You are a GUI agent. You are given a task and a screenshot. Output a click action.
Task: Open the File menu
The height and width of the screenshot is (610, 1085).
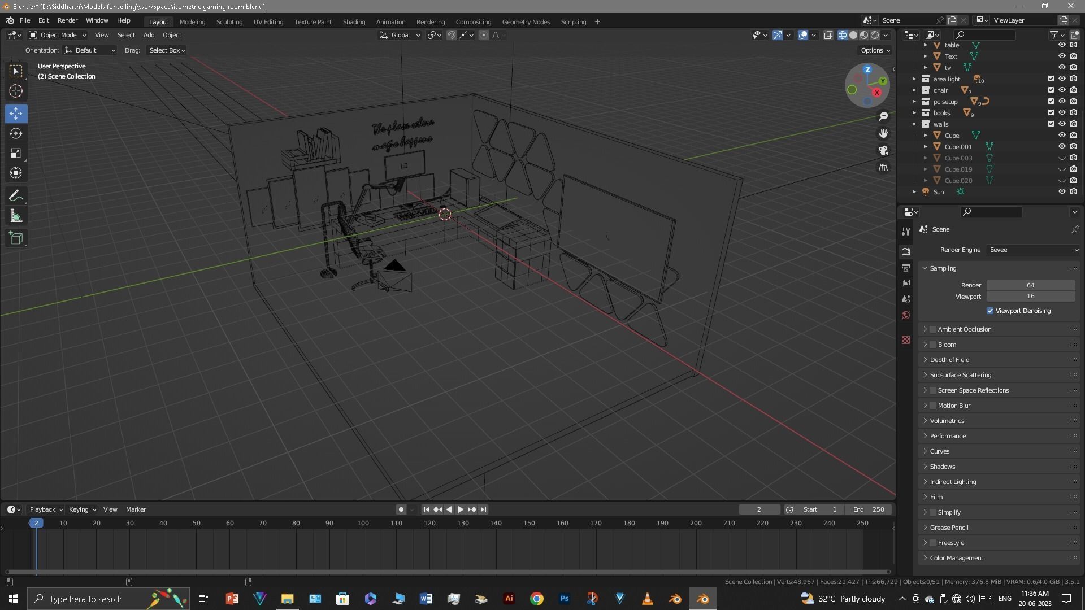(x=25, y=20)
